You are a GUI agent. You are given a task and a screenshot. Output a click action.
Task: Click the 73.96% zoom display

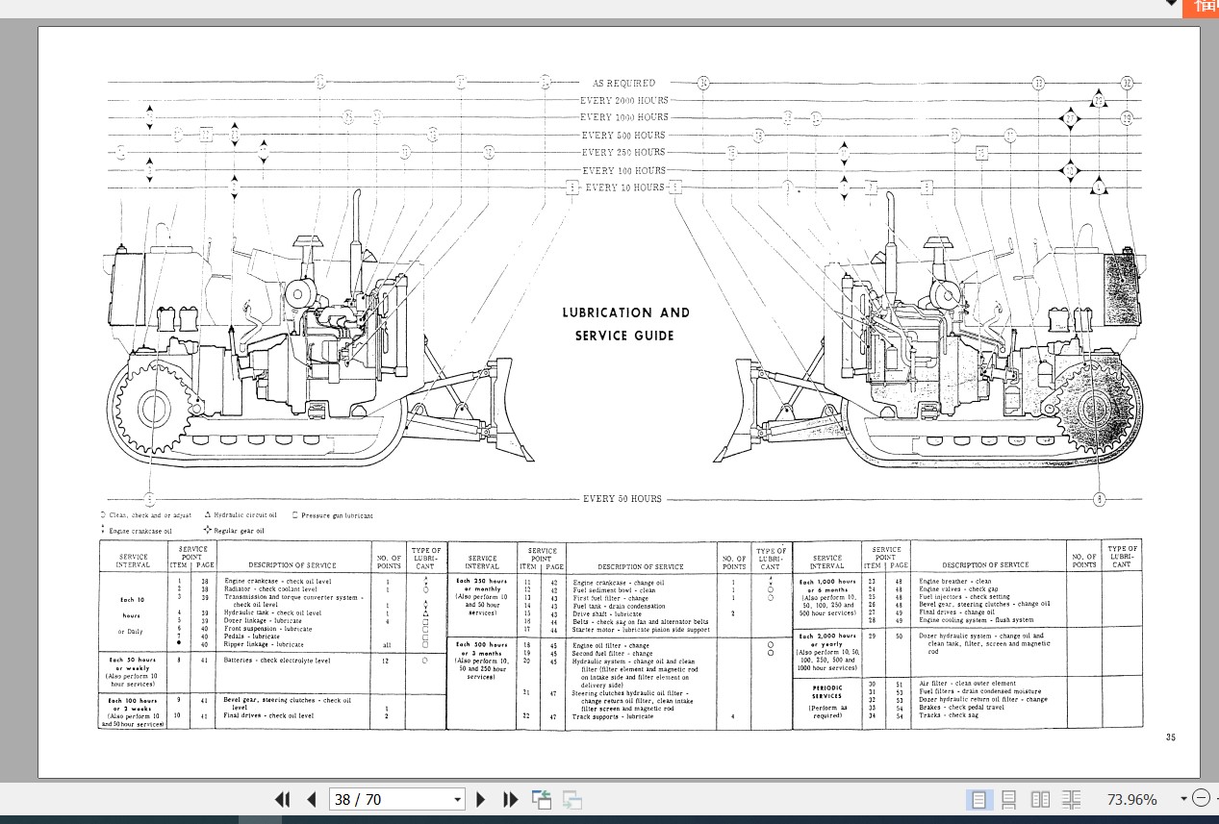(1131, 799)
